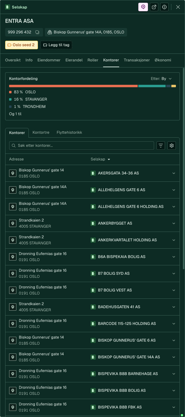Click the Og 1 til link
Image resolution: width=185 pixels, height=417 pixels.
coord(15,114)
